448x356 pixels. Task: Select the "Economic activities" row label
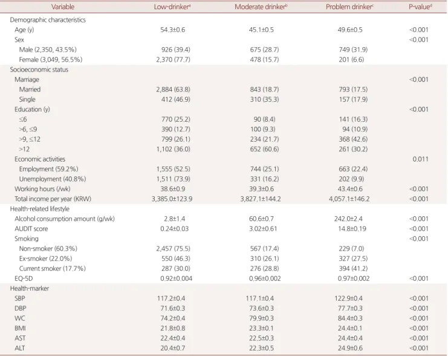[40, 159]
